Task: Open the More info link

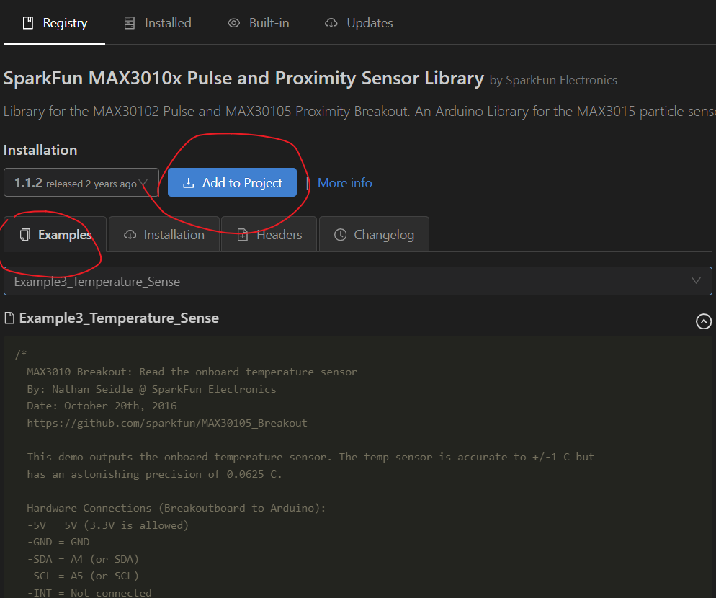Action: 344,183
